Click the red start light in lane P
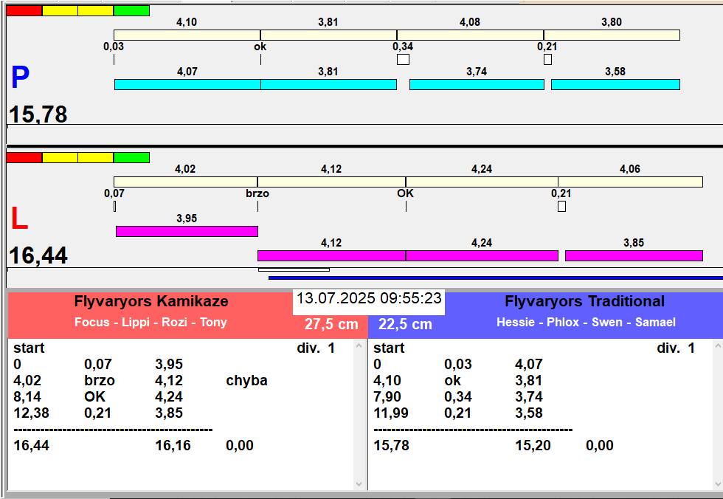Image resolution: width=723 pixels, height=499 pixels. (24, 10)
